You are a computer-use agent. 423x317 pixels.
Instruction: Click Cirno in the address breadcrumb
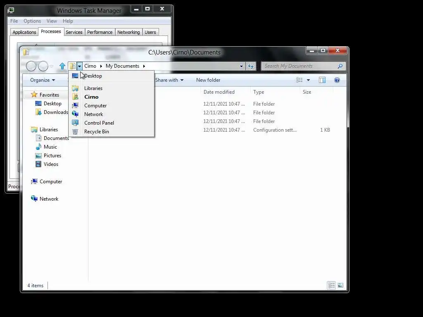tap(90, 66)
